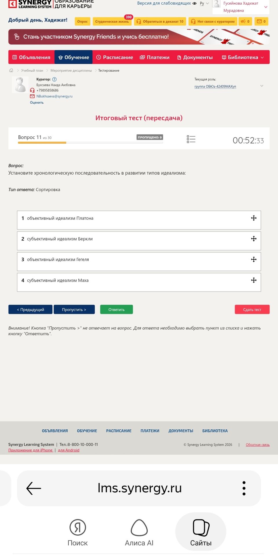Expand the user profile name dropdown

(241, 7)
